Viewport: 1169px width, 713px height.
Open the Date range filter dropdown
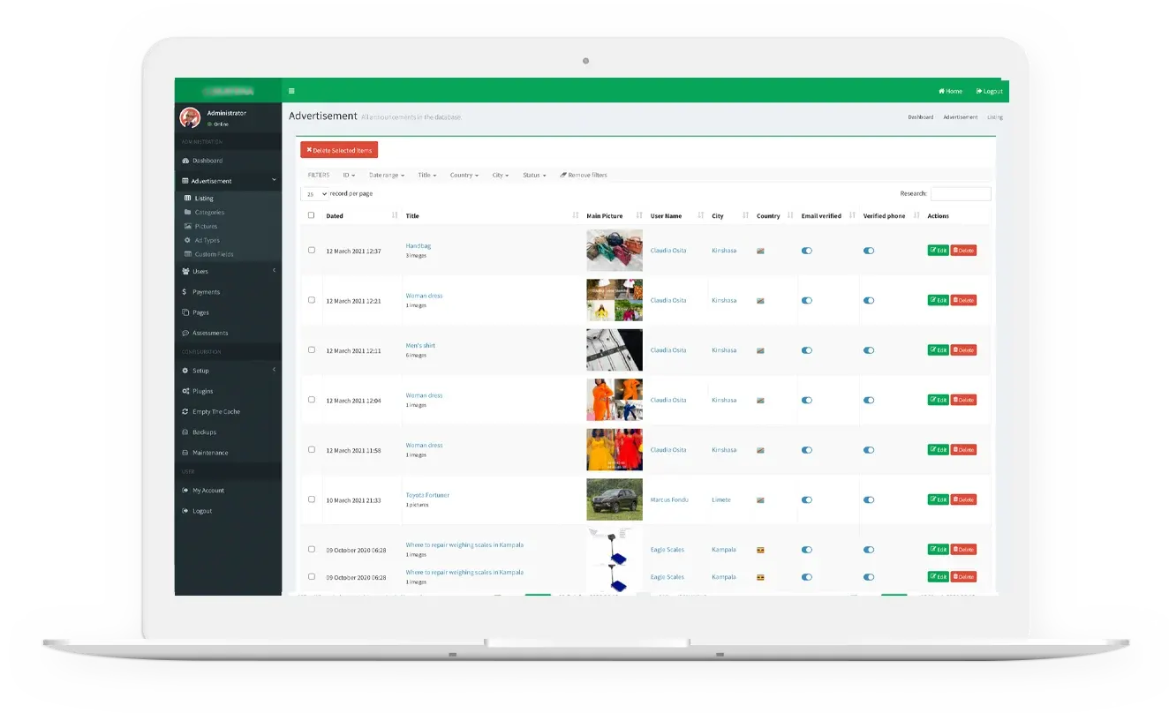387,175
